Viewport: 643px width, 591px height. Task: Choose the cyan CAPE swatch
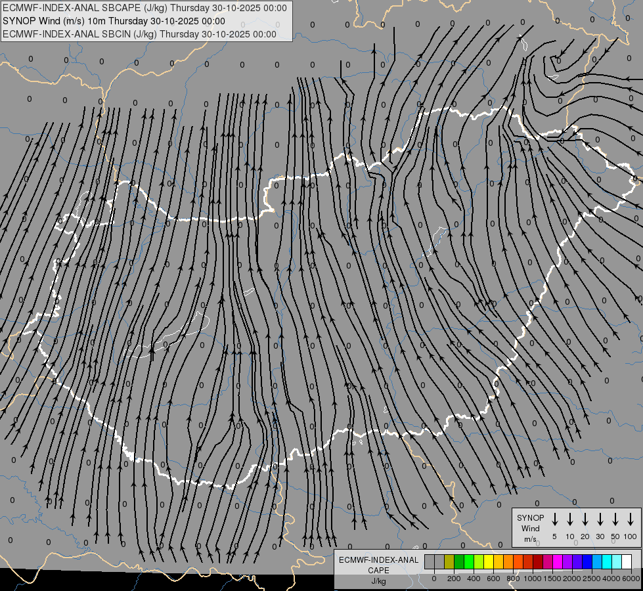coord(607,561)
